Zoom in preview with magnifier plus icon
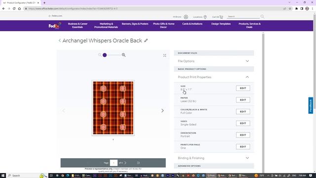 (x=123, y=55)
